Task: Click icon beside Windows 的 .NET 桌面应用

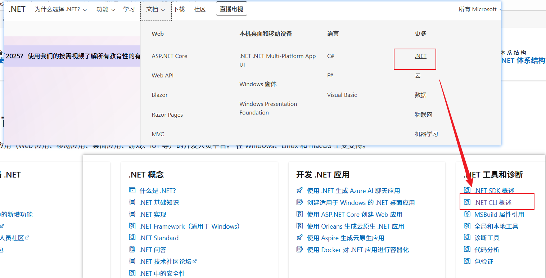Action: pyautogui.click(x=299, y=202)
